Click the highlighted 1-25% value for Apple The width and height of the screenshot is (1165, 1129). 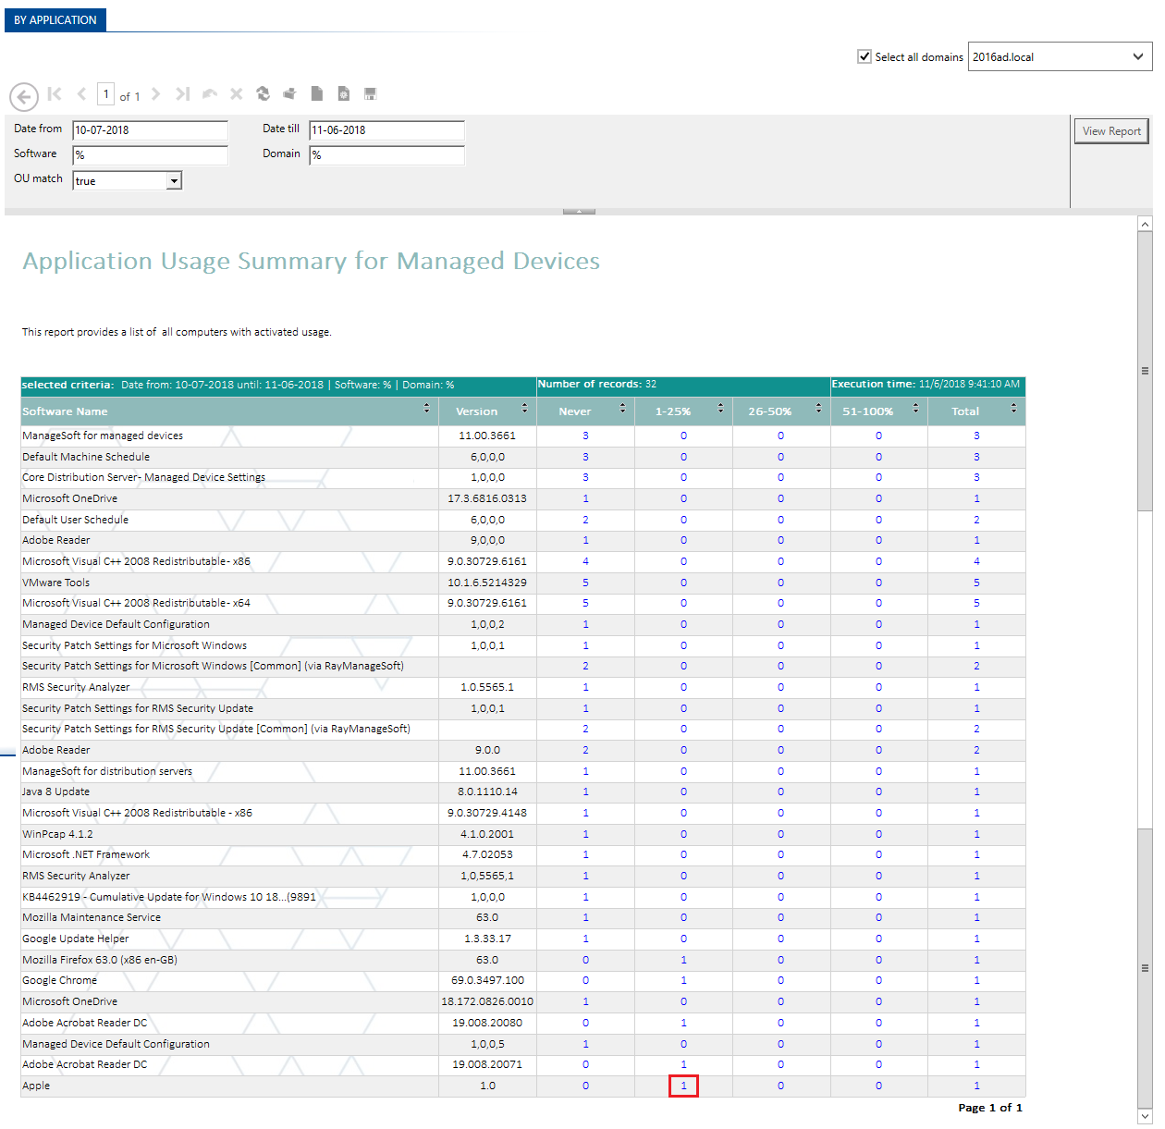[683, 1086]
